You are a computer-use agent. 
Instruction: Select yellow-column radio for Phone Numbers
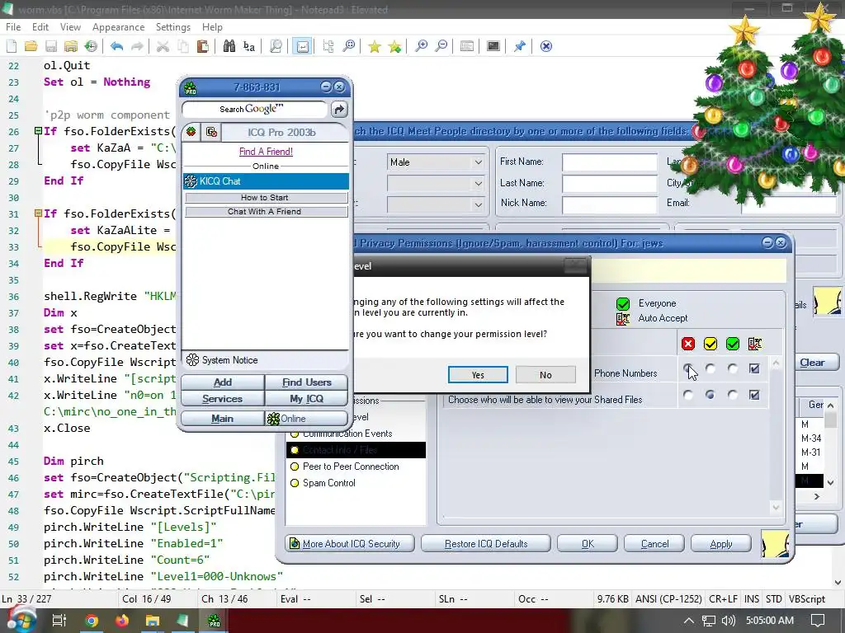pos(710,368)
